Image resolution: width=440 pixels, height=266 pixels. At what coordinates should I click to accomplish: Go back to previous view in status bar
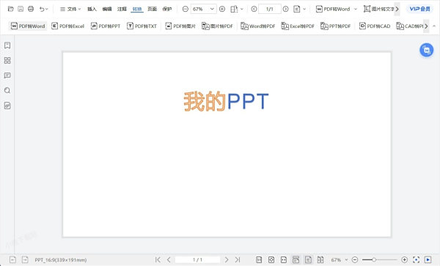12,260
